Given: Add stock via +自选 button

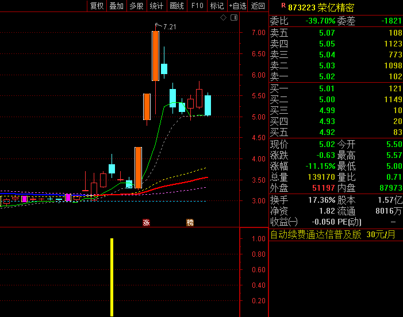Looking at the screenshot, I should [x=237, y=6].
